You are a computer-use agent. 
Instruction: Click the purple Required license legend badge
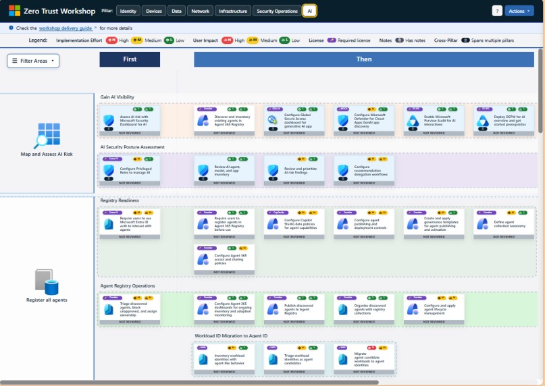(332, 40)
